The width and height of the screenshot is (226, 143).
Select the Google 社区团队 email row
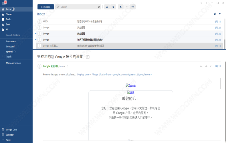coord(129,46)
